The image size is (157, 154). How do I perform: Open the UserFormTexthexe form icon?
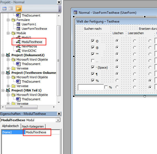point(18,29)
